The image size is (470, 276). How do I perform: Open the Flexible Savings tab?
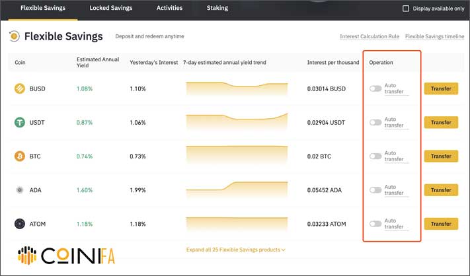[43, 8]
